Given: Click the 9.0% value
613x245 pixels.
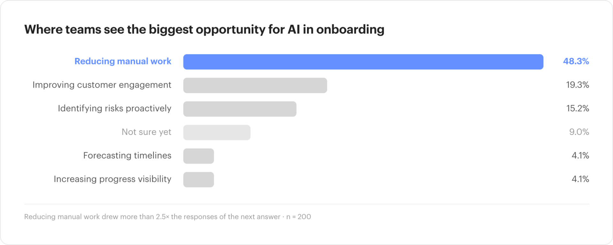Looking at the screenshot, I should click(x=579, y=132).
